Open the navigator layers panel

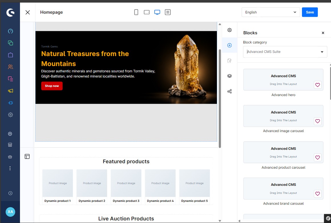(x=229, y=76)
